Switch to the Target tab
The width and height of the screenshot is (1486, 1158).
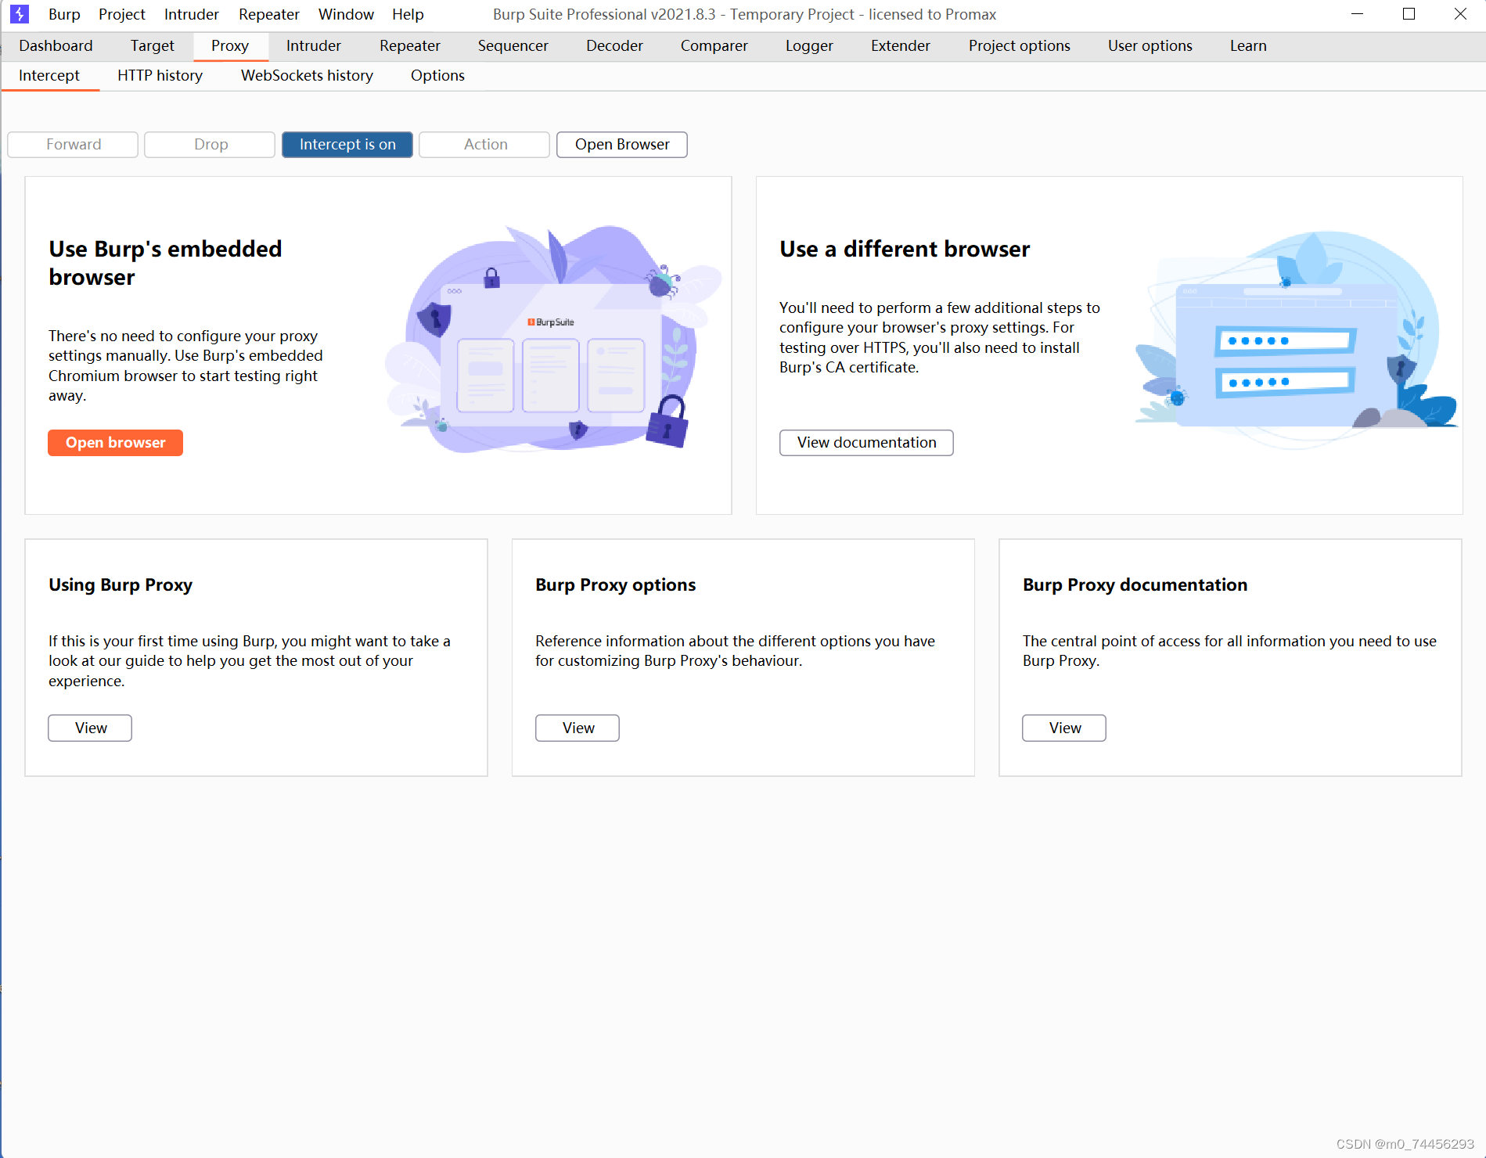pos(153,45)
